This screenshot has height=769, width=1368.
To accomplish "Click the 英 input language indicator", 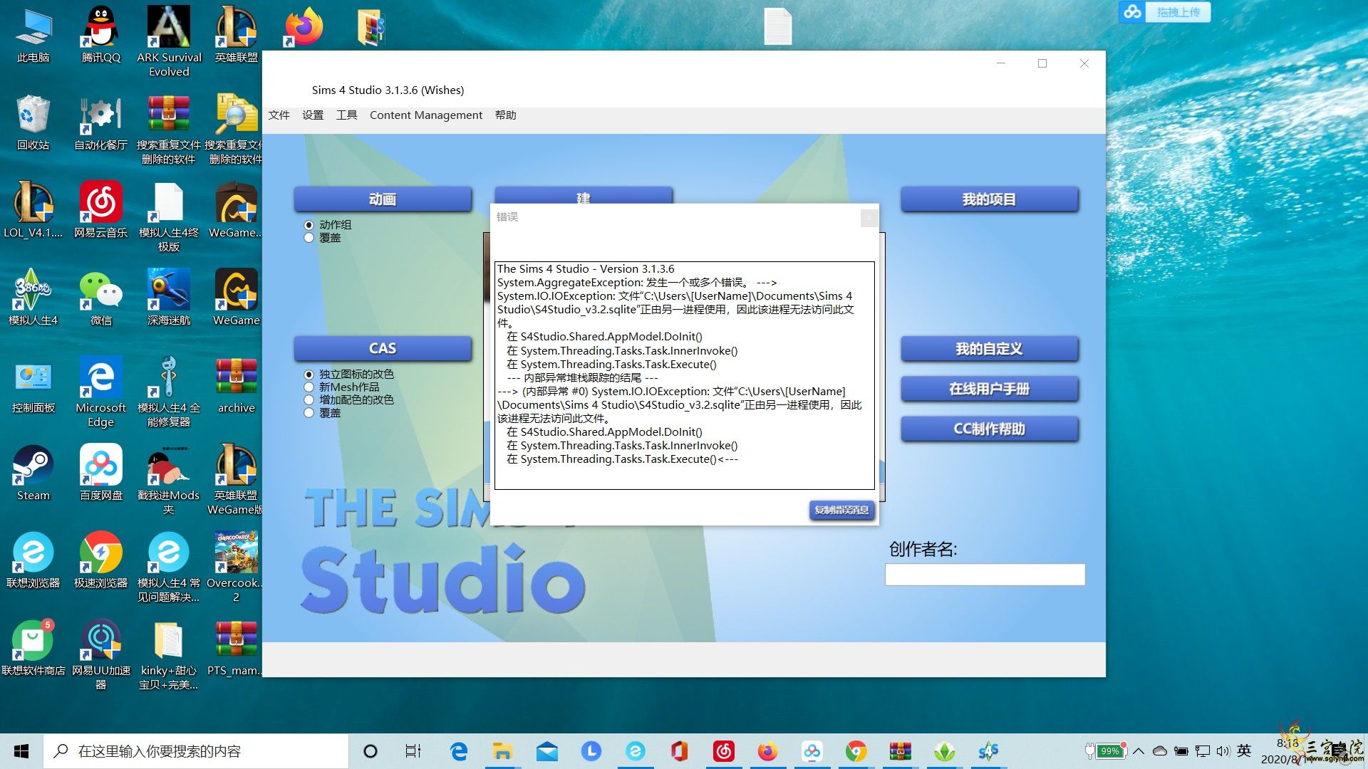I will click(1244, 750).
